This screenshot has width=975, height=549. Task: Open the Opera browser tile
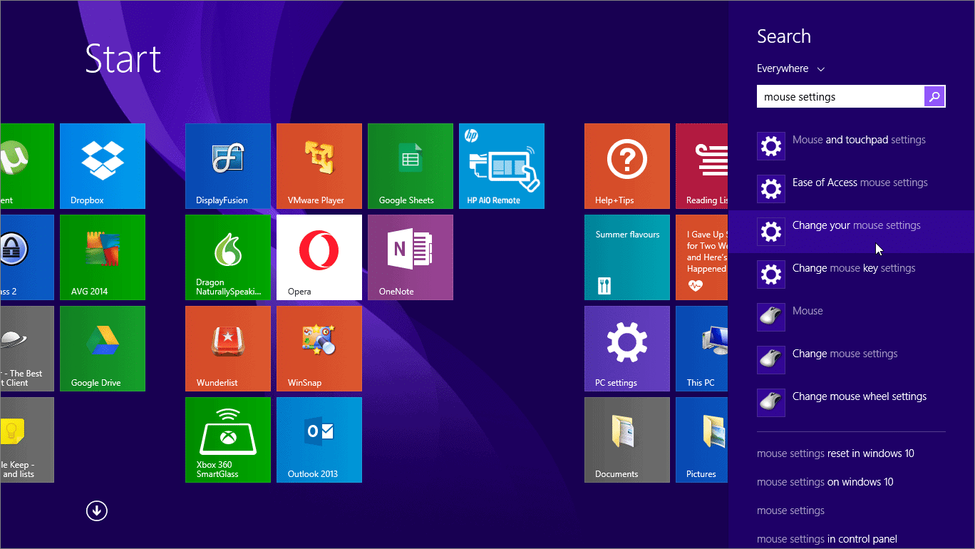click(319, 257)
